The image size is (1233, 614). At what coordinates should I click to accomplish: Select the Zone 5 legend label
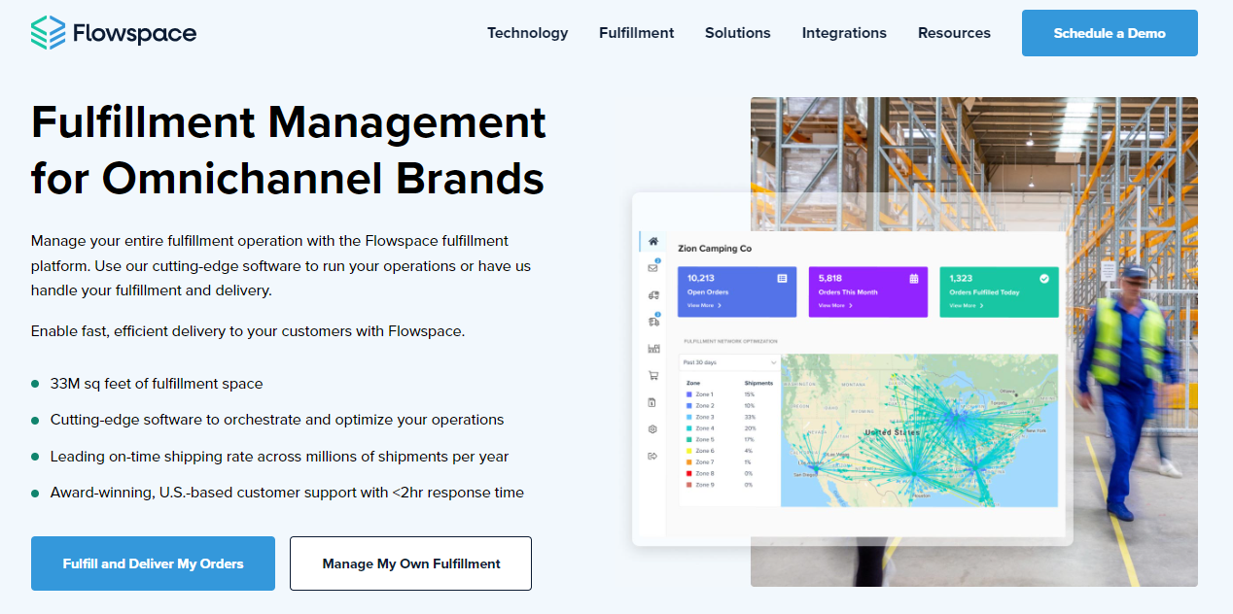[x=704, y=440]
